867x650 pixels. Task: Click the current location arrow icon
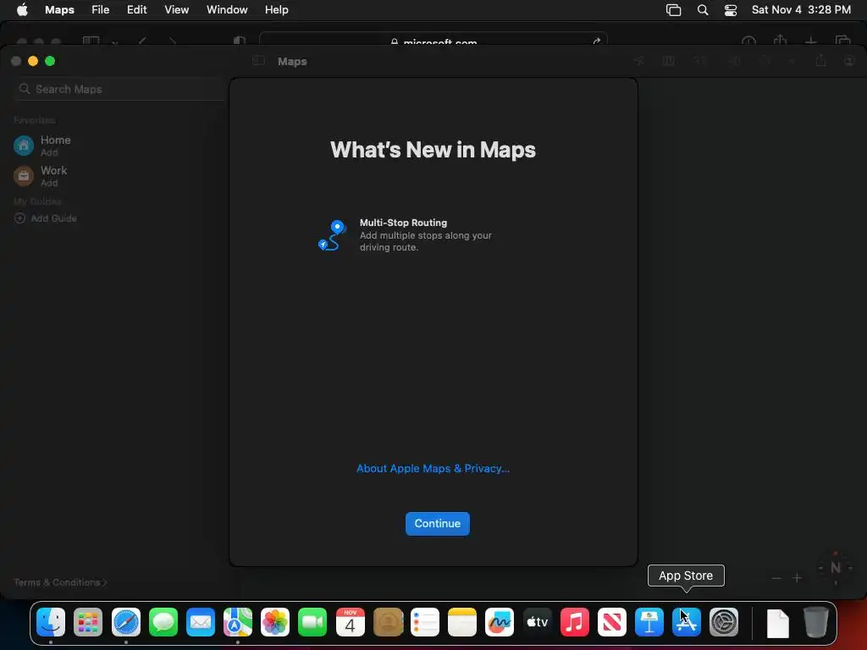coord(638,61)
